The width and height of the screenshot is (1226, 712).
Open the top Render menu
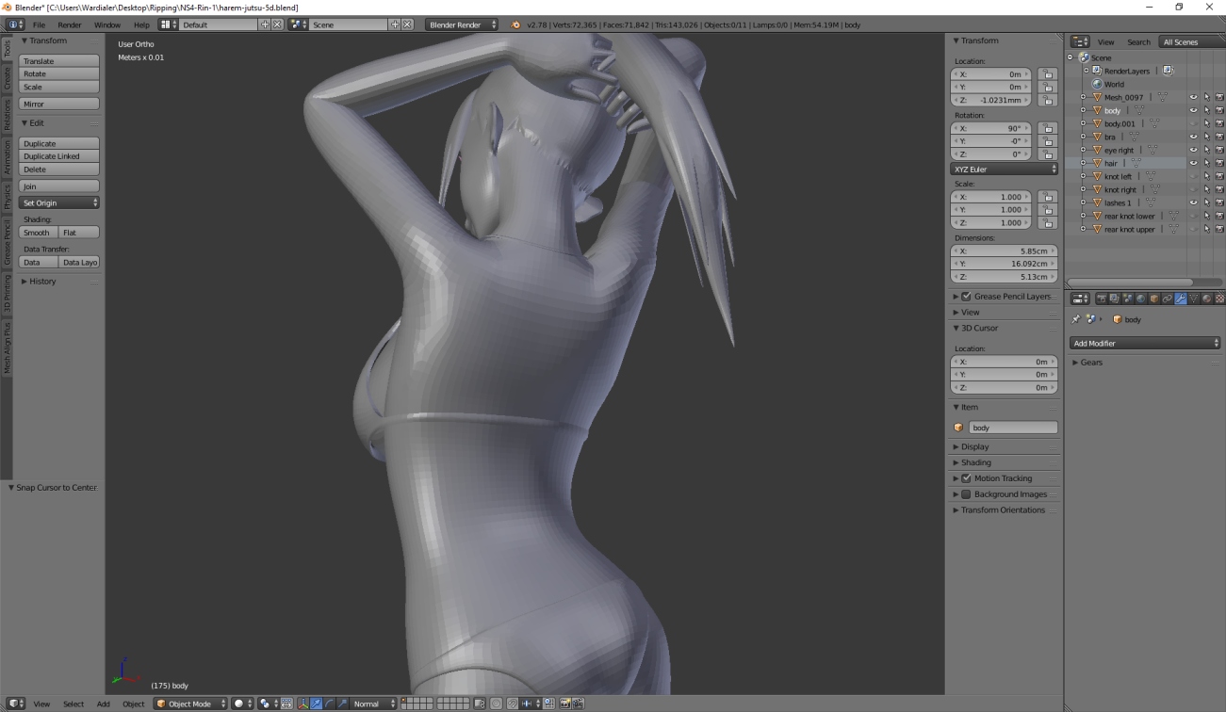coord(70,24)
